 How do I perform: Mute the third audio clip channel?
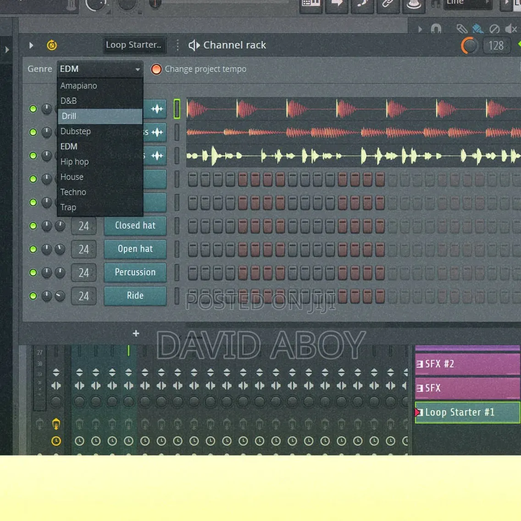[33, 155]
